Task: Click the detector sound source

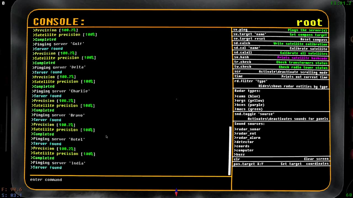Action: (244, 142)
